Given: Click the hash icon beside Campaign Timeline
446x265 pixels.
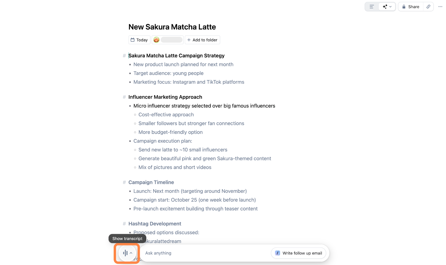Looking at the screenshot, I should tap(124, 182).
